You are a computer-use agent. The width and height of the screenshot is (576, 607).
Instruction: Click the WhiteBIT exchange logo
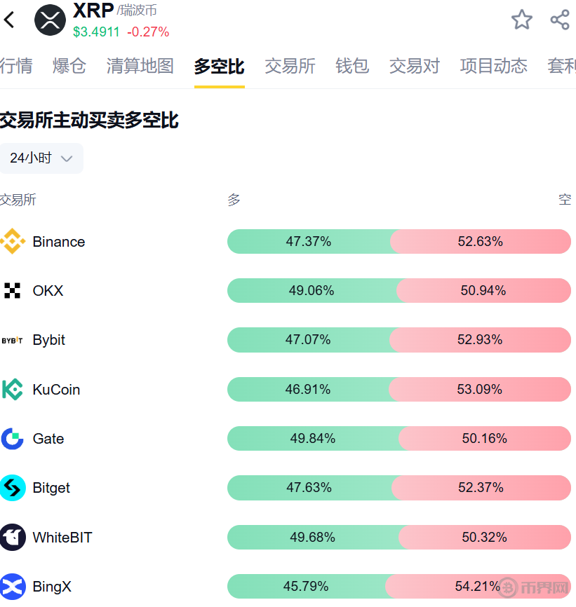point(13,538)
